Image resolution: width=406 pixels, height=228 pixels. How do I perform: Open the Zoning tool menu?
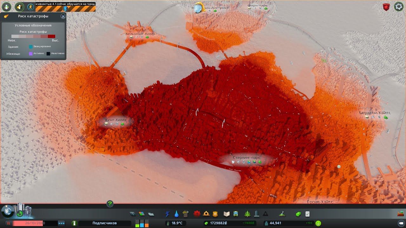(141, 214)
